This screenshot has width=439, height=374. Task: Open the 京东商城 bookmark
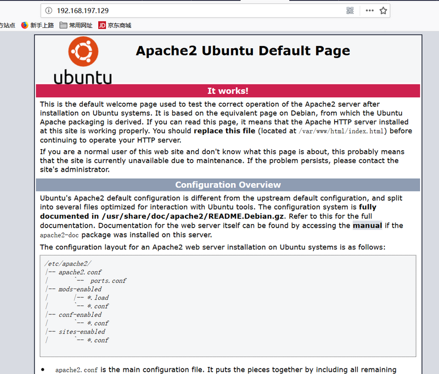point(115,25)
